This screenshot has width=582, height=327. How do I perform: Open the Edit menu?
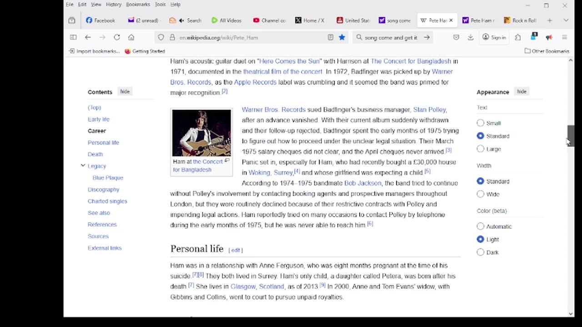[x=82, y=5]
